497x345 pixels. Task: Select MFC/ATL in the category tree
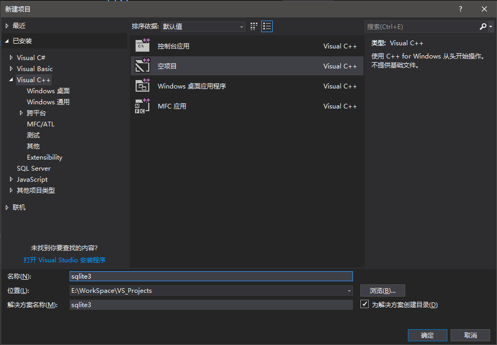coord(41,124)
